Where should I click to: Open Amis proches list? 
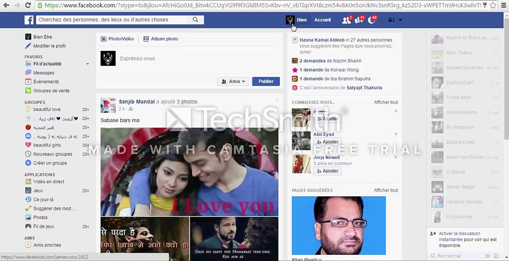click(x=47, y=245)
